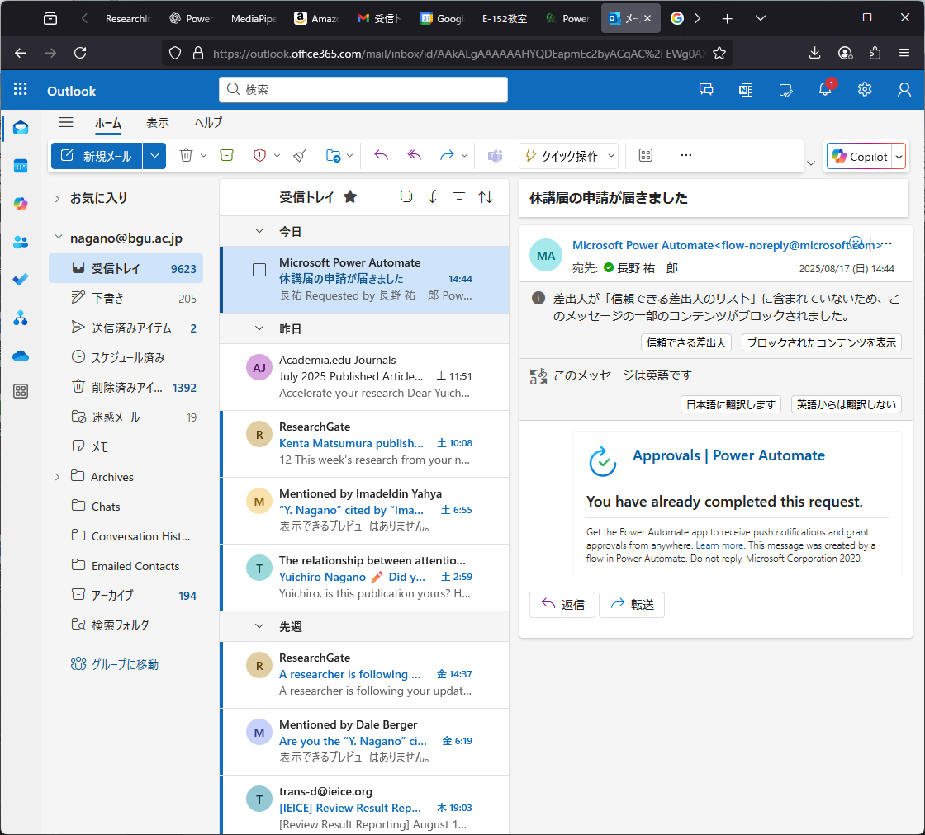Expand the 新規メール dropdown arrow
Viewport: 925px width, 835px height.
pos(154,156)
